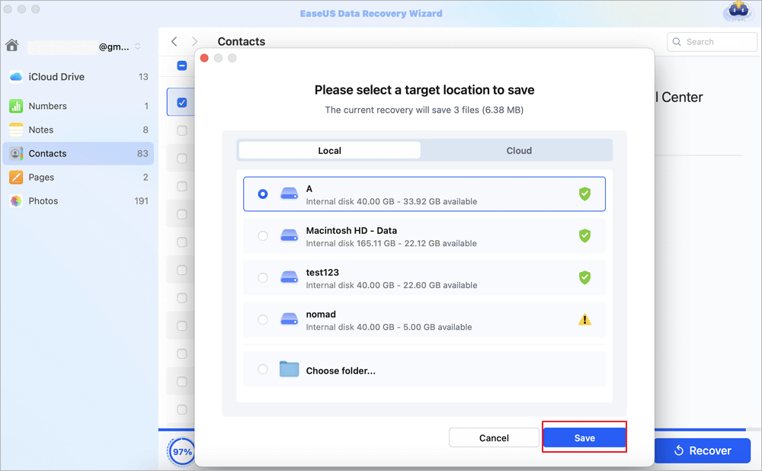Click the Contacts icon in sidebar
Screen dimensions: 762x471
click(x=16, y=154)
